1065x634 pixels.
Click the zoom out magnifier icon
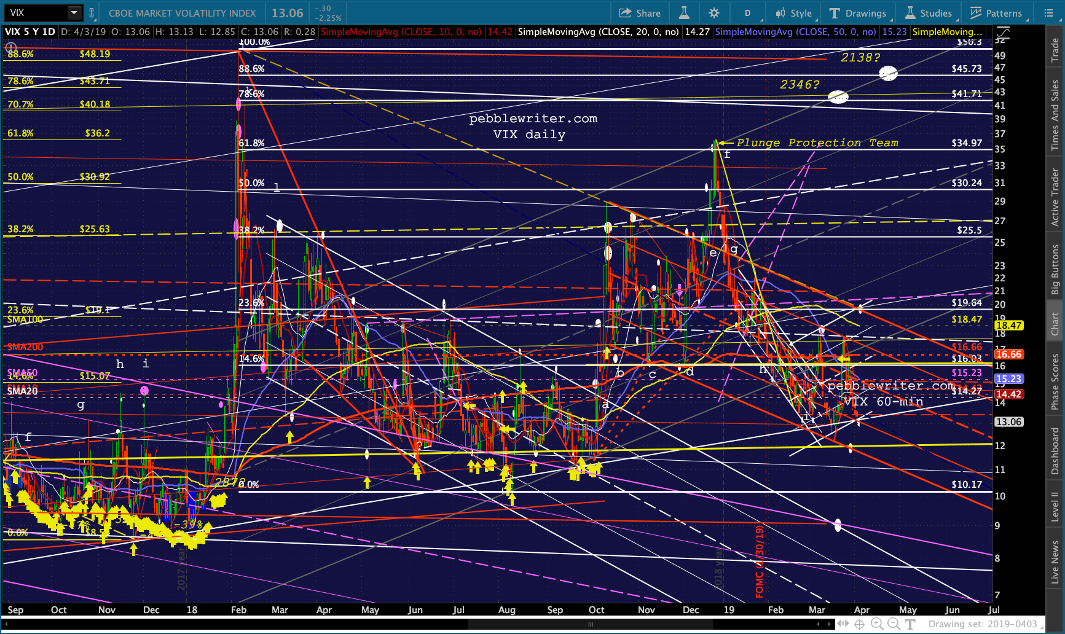click(894, 624)
